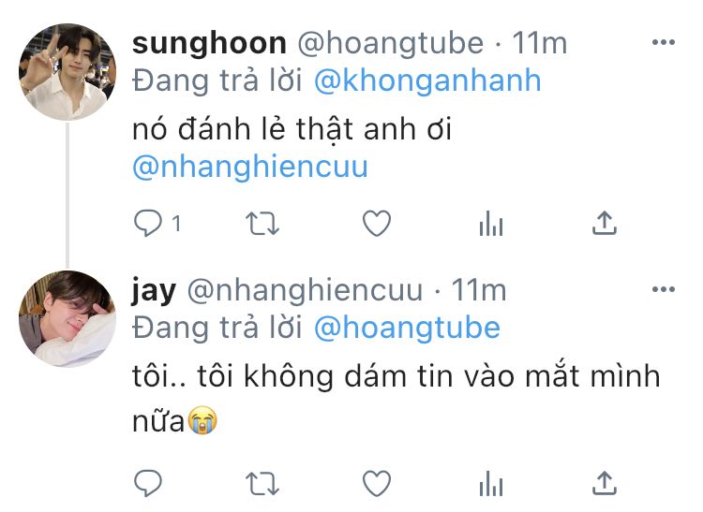Viewport: 703px width, 512px height.
Task: View analytics for jay's tweet
Action: [x=491, y=484]
